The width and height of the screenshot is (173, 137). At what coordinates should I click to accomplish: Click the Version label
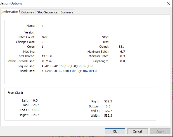[30, 32]
